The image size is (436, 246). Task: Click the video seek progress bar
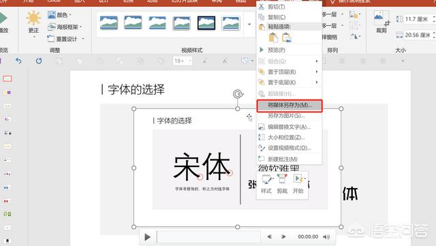point(209,237)
